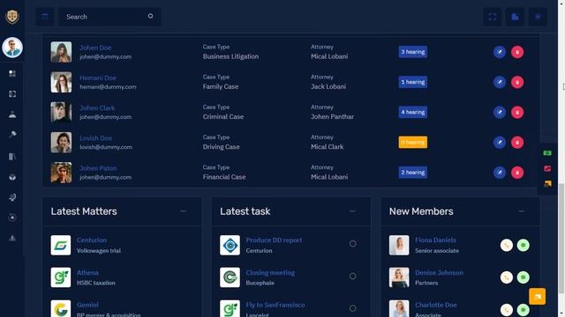The height and width of the screenshot is (317, 565).
Task: Click Johen Doe's photo thumbnail
Action: (x=61, y=52)
